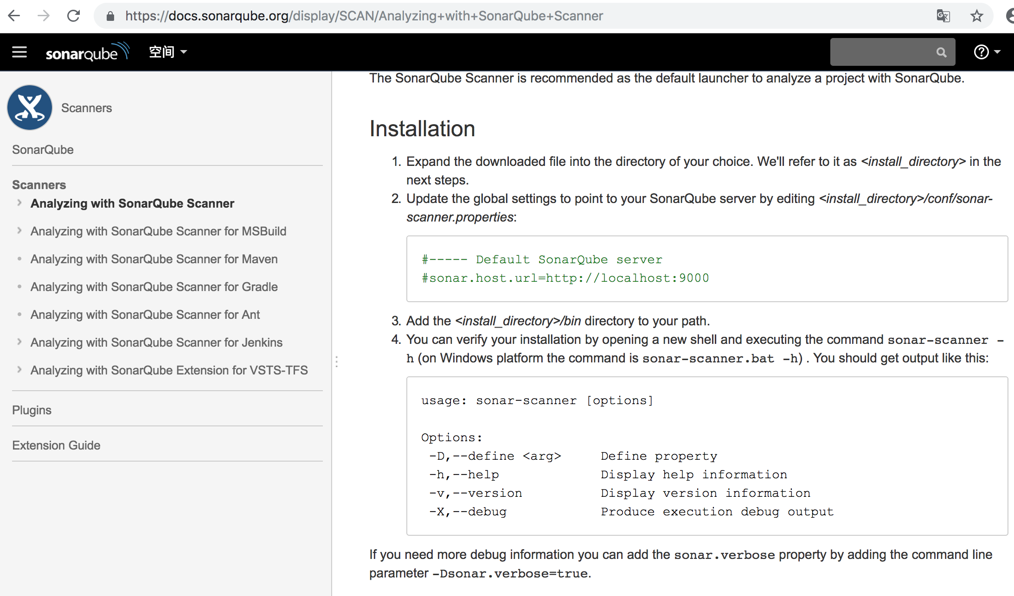
Task: Bookmark this page with the star
Action: pyautogui.click(x=976, y=16)
